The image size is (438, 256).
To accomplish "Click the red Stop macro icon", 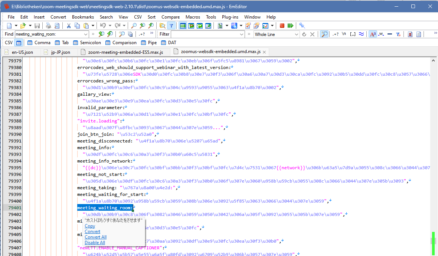I will pyautogui.click(x=282, y=26).
